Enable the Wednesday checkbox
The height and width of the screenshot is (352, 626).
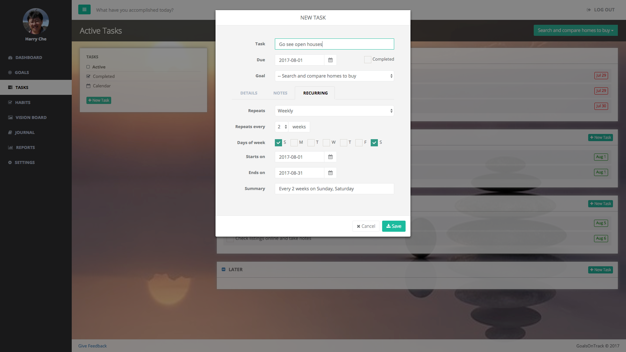point(326,142)
